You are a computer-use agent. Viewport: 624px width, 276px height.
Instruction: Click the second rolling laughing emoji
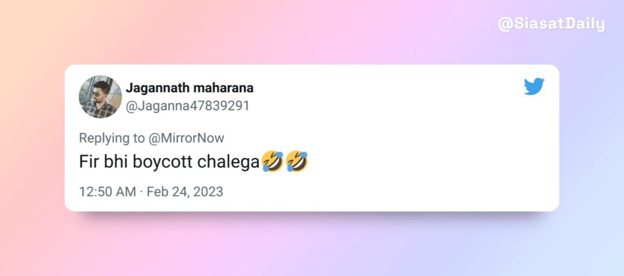297,161
